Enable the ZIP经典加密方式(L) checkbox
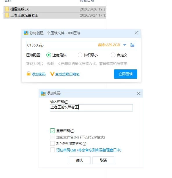 (x=52, y=143)
